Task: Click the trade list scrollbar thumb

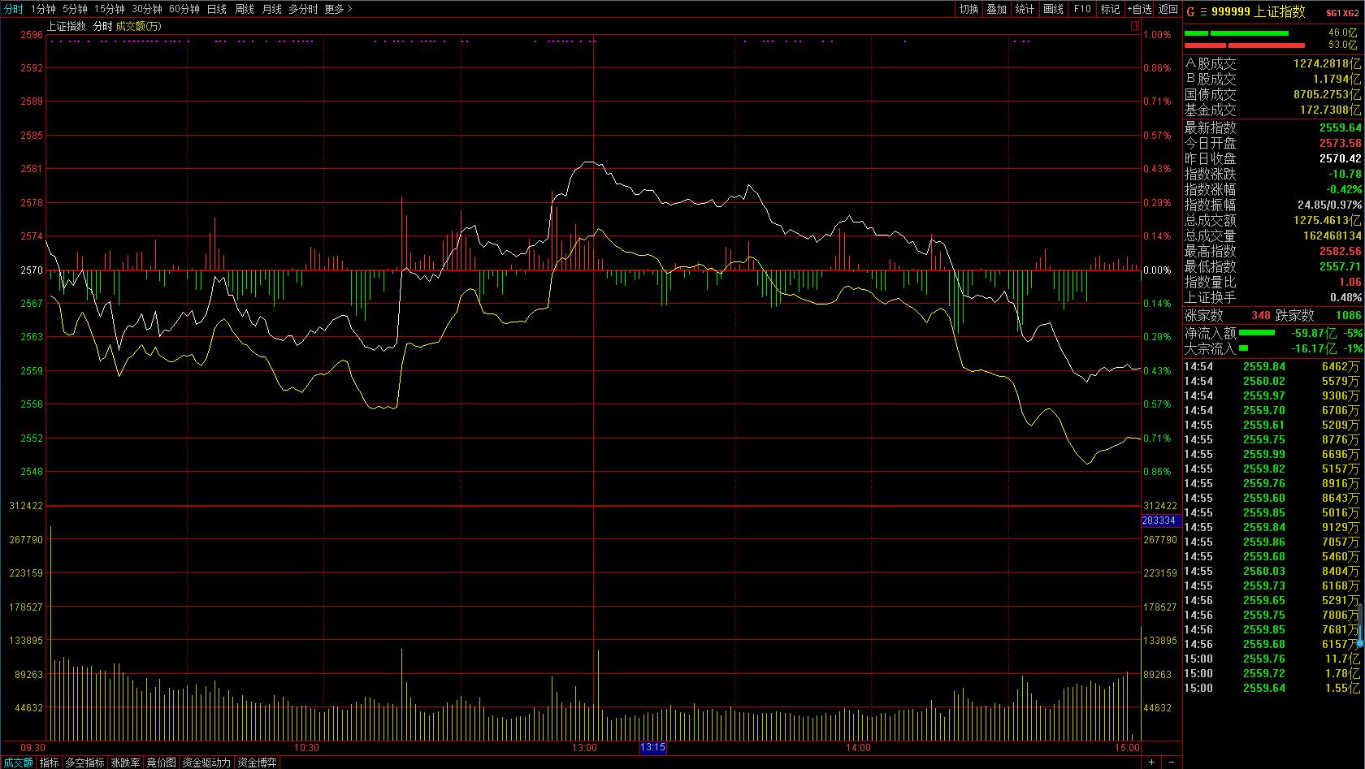Action: (1359, 624)
